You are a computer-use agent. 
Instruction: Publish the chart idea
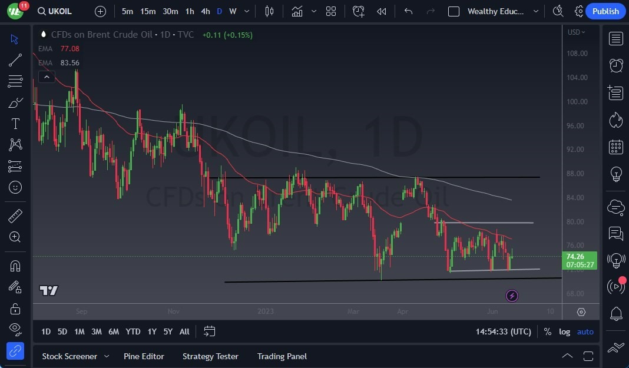(x=605, y=11)
